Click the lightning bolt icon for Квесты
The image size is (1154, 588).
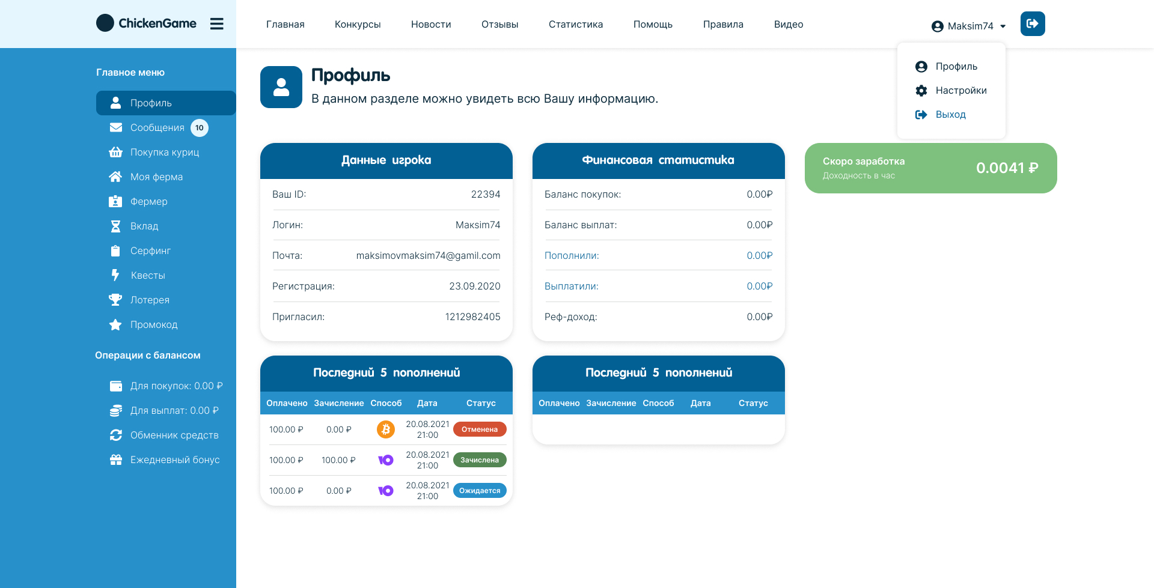tap(115, 275)
